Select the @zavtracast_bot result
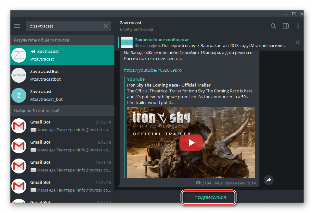This screenshot has width=314, height=213. [62, 95]
